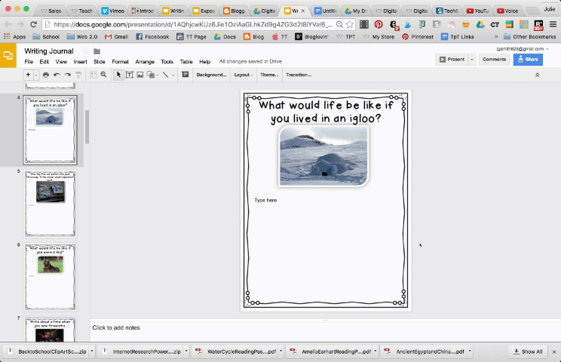Image resolution: width=561 pixels, height=362 pixels.
Task: Open the View menu
Action: point(61,62)
